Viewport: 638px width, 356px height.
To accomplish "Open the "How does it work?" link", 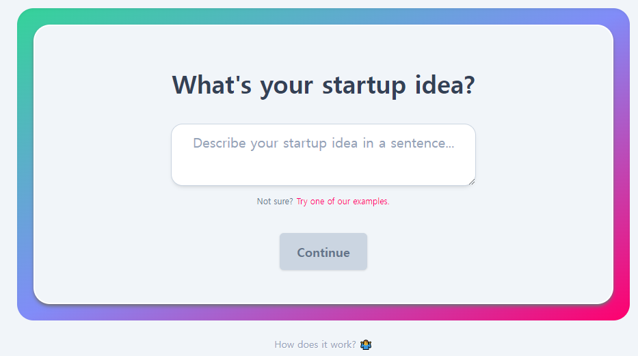I will click(x=315, y=344).
